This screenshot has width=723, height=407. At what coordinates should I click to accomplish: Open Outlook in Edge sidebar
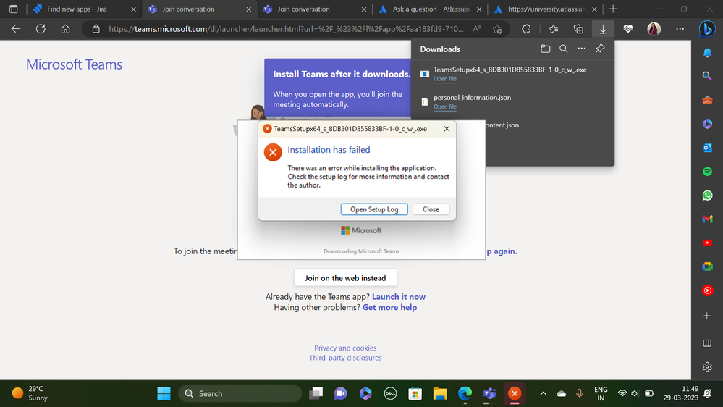click(707, 148)
